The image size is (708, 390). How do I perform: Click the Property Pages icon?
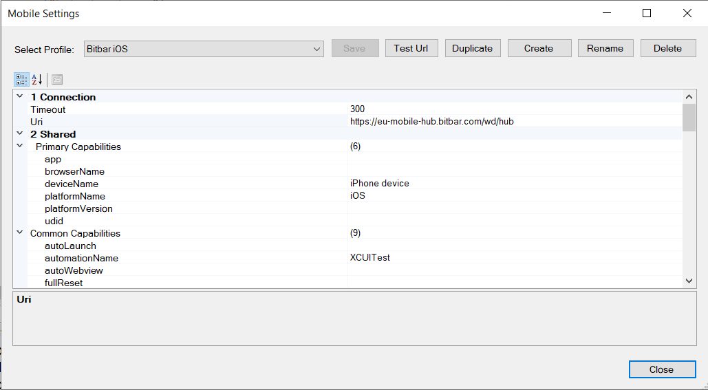click(x=57, y=79)
